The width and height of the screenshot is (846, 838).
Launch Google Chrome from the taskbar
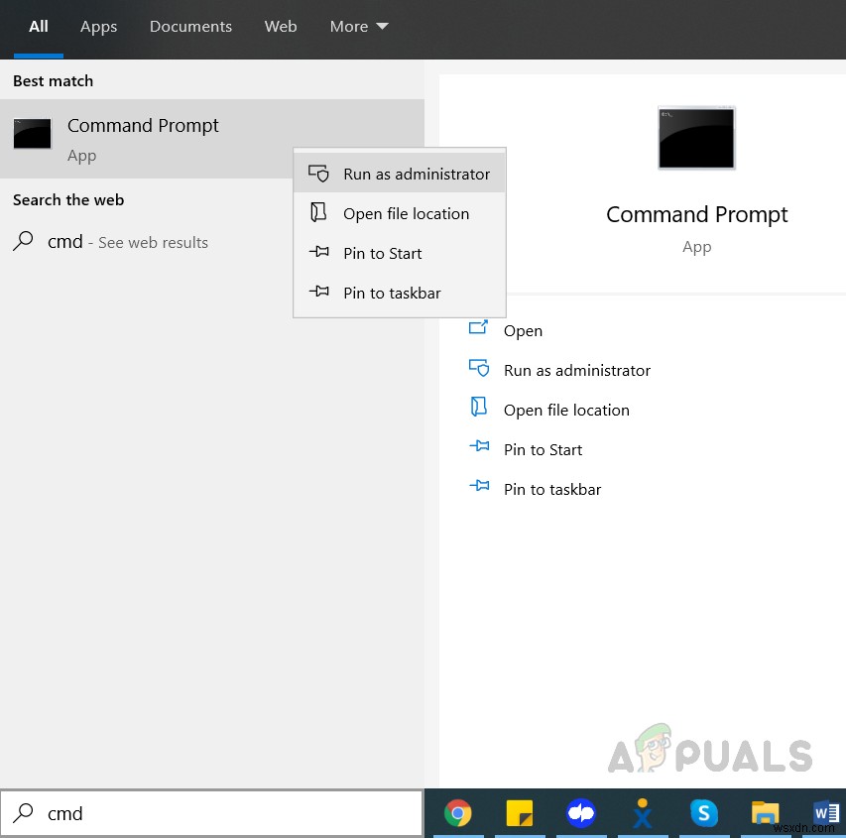coord(458,813)
